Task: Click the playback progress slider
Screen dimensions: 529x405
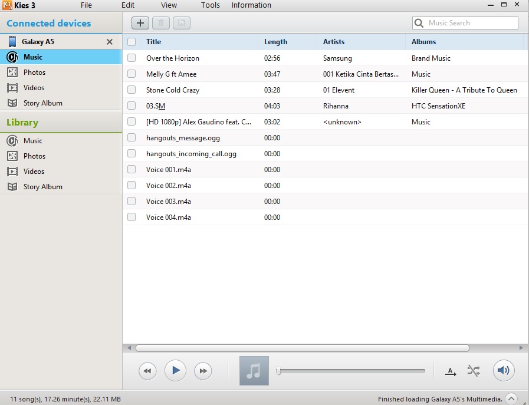Action: tap(351, 371)
